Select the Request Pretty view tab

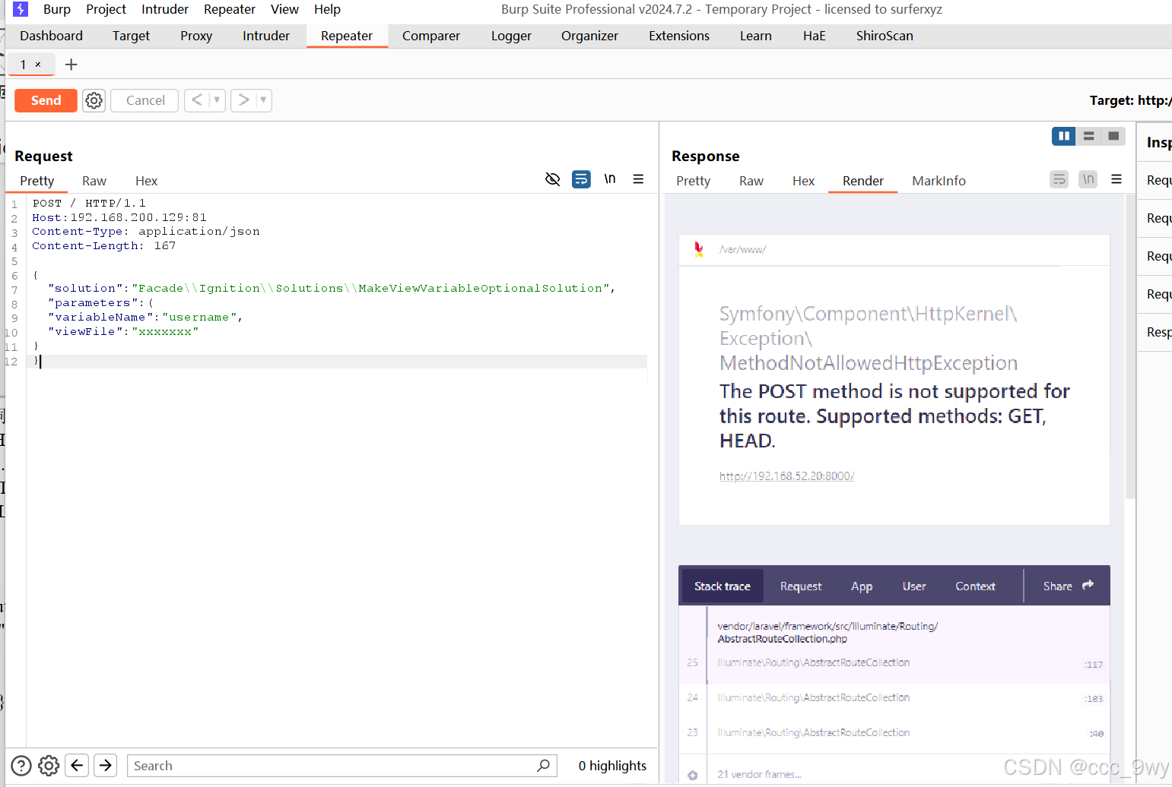37,181
